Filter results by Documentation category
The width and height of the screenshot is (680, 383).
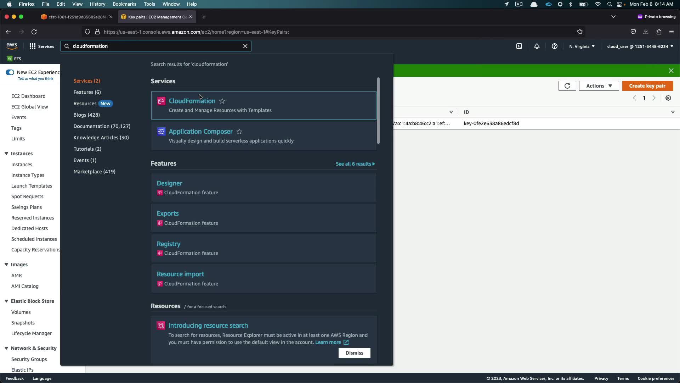(x=102, y=126)
